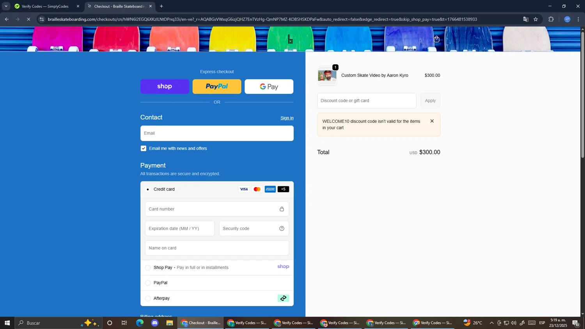Image resolution: width=585 pixels, height=329 pixels.
Task: Click the Visa card icon
Action: [244, 189]
